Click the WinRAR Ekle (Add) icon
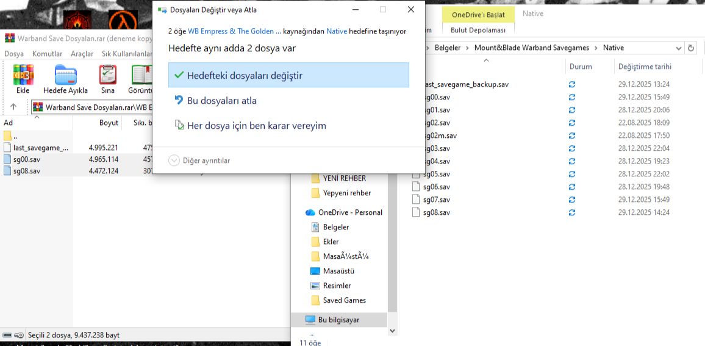705x346 pixels. tap(23, 79)
